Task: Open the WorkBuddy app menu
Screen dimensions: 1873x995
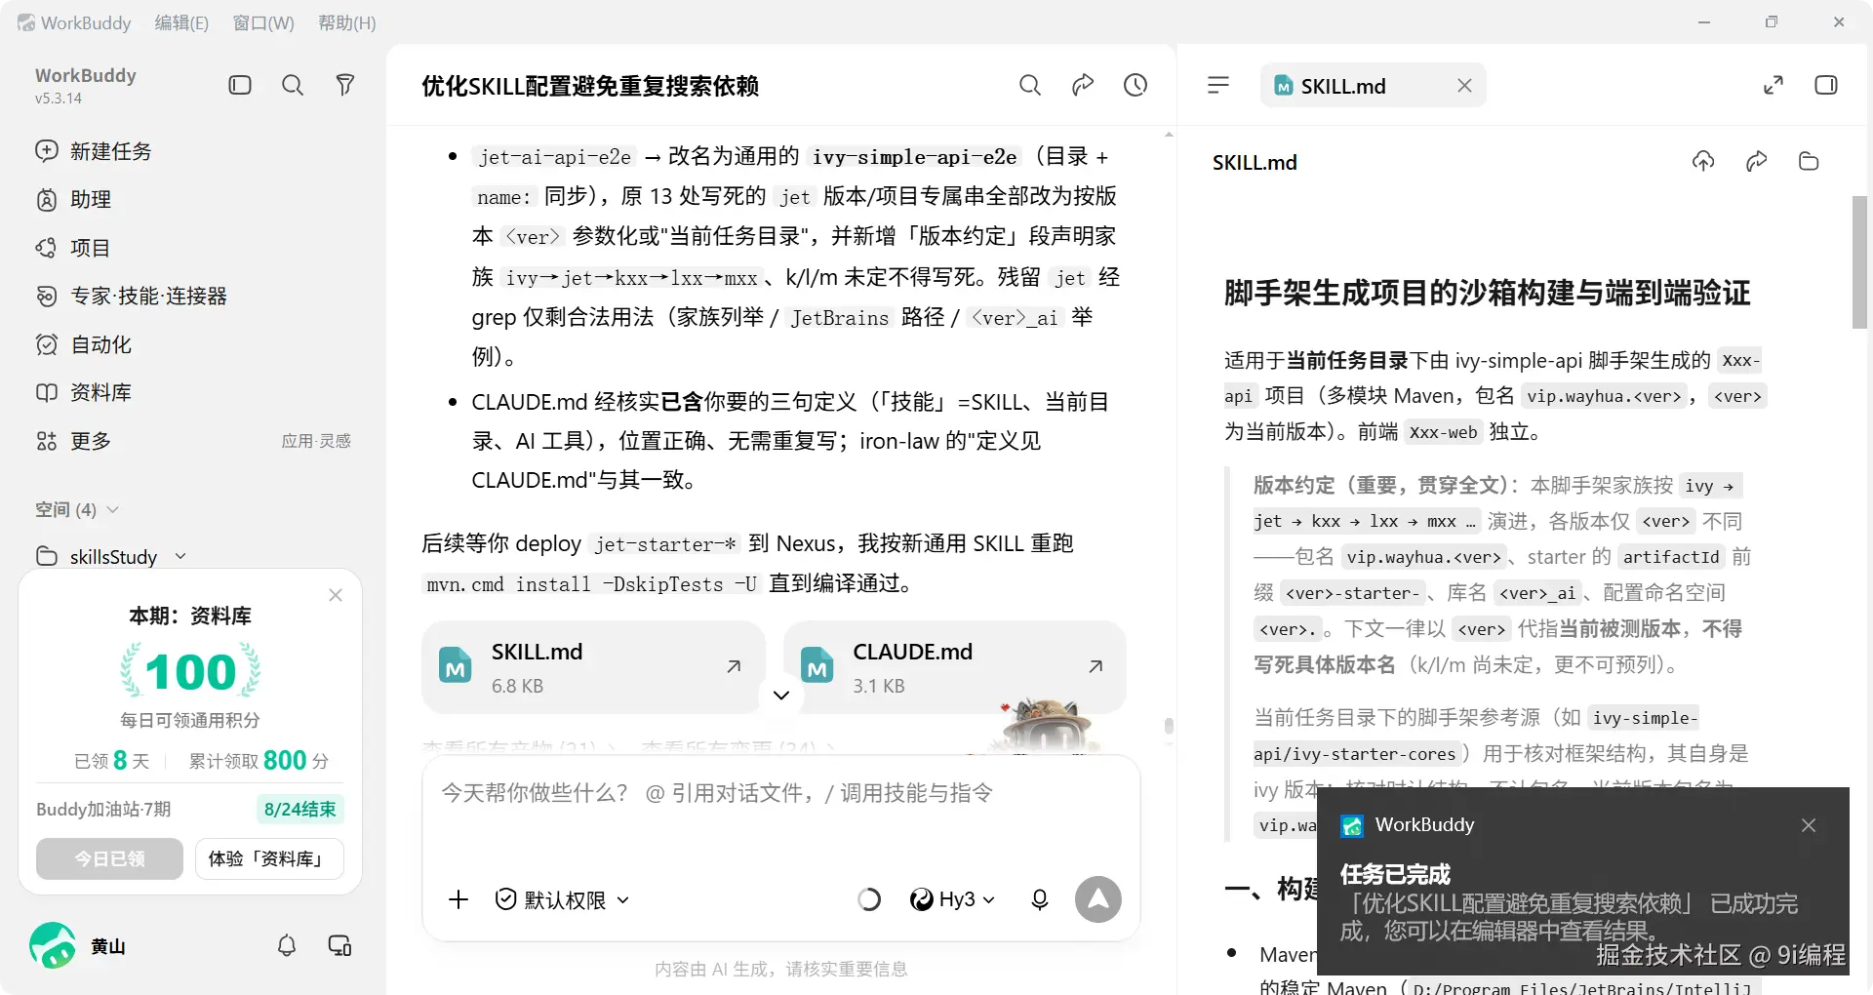Action: [74, 22]
